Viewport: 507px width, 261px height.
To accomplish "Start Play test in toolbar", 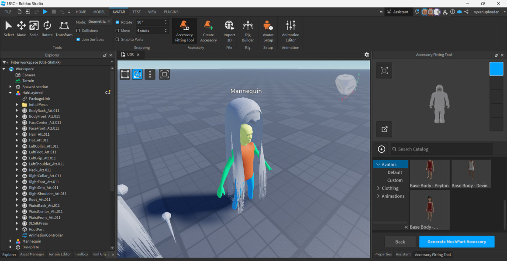I will click(45, 12).
